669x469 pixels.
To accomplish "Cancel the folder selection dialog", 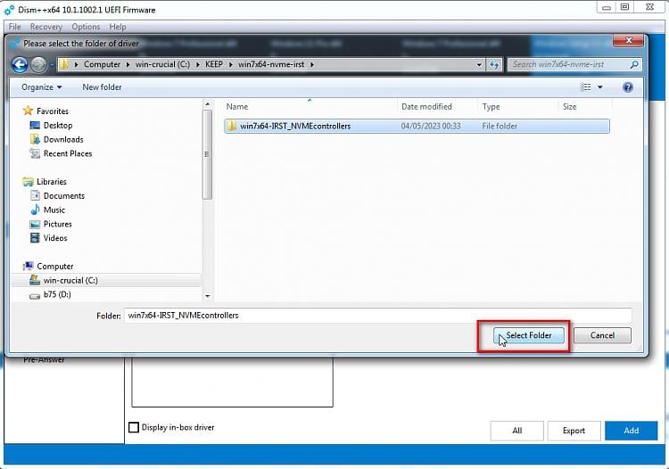I will 602,335.
